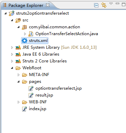Expand the META-INF folder
The width and height of the screenshot is (126, 133).
(x=18, y=75)
